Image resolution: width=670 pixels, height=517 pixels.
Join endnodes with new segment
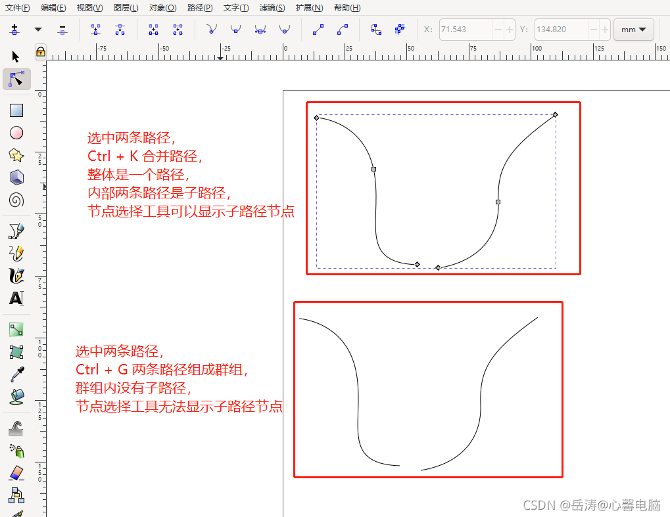(153, 30)
